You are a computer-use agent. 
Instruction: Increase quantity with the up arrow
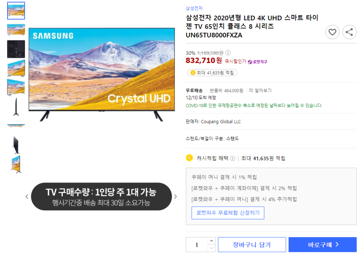click(x=212, y=241)
